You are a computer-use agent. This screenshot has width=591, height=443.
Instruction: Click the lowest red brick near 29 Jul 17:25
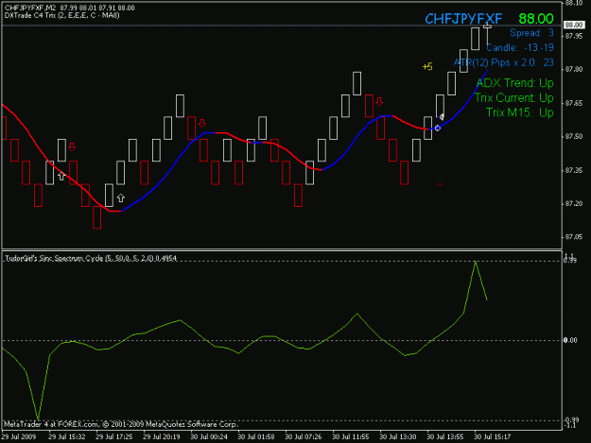click(x=96, y=217)
